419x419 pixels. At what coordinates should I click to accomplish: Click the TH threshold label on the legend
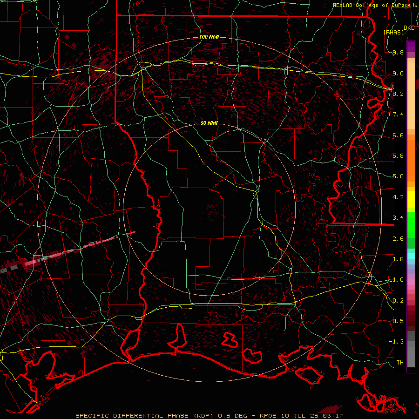pos(400,363)
